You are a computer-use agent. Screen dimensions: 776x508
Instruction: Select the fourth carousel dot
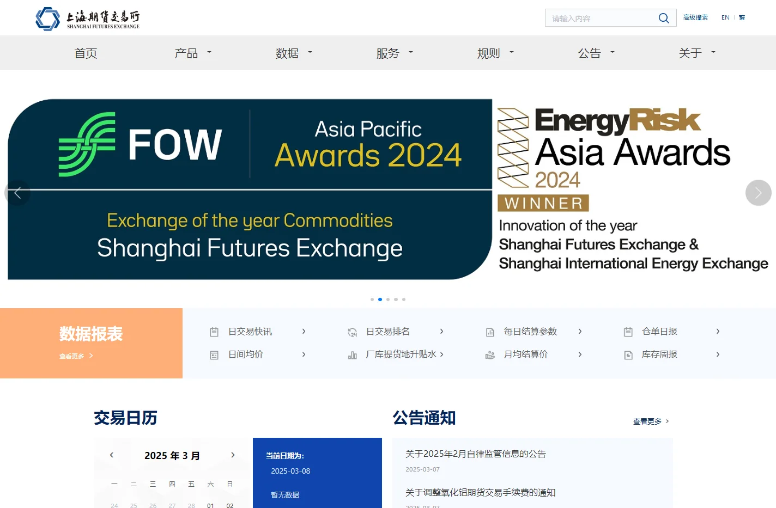396,299
